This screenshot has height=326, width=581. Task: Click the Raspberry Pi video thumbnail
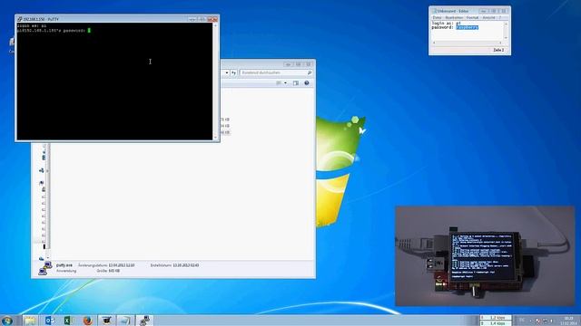pos(485,256)
